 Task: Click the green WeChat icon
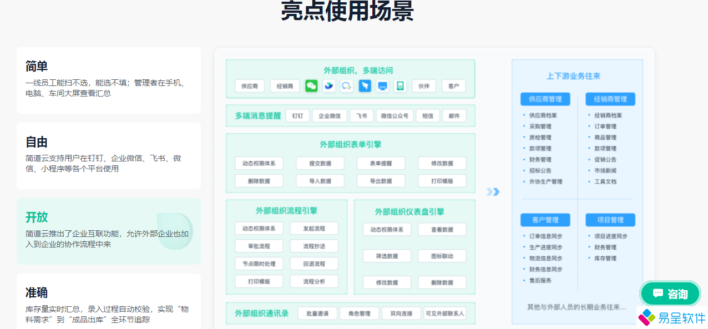[x=311, y=86]
